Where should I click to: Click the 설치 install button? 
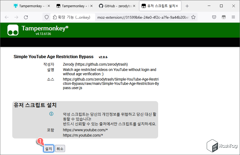48,149
